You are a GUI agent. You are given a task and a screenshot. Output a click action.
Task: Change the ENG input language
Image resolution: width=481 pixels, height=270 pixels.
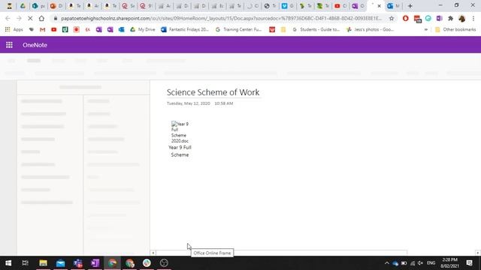tap(431, 263)
